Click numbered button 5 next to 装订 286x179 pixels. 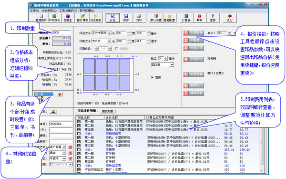[x=194, y=74]
